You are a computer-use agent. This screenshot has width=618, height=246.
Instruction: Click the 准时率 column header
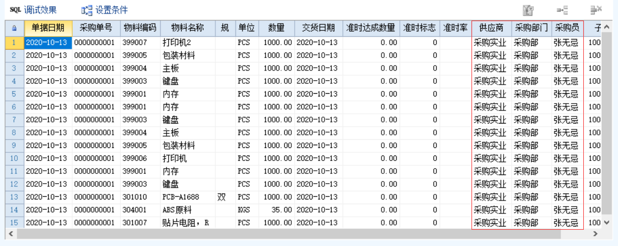coord(455,28)
